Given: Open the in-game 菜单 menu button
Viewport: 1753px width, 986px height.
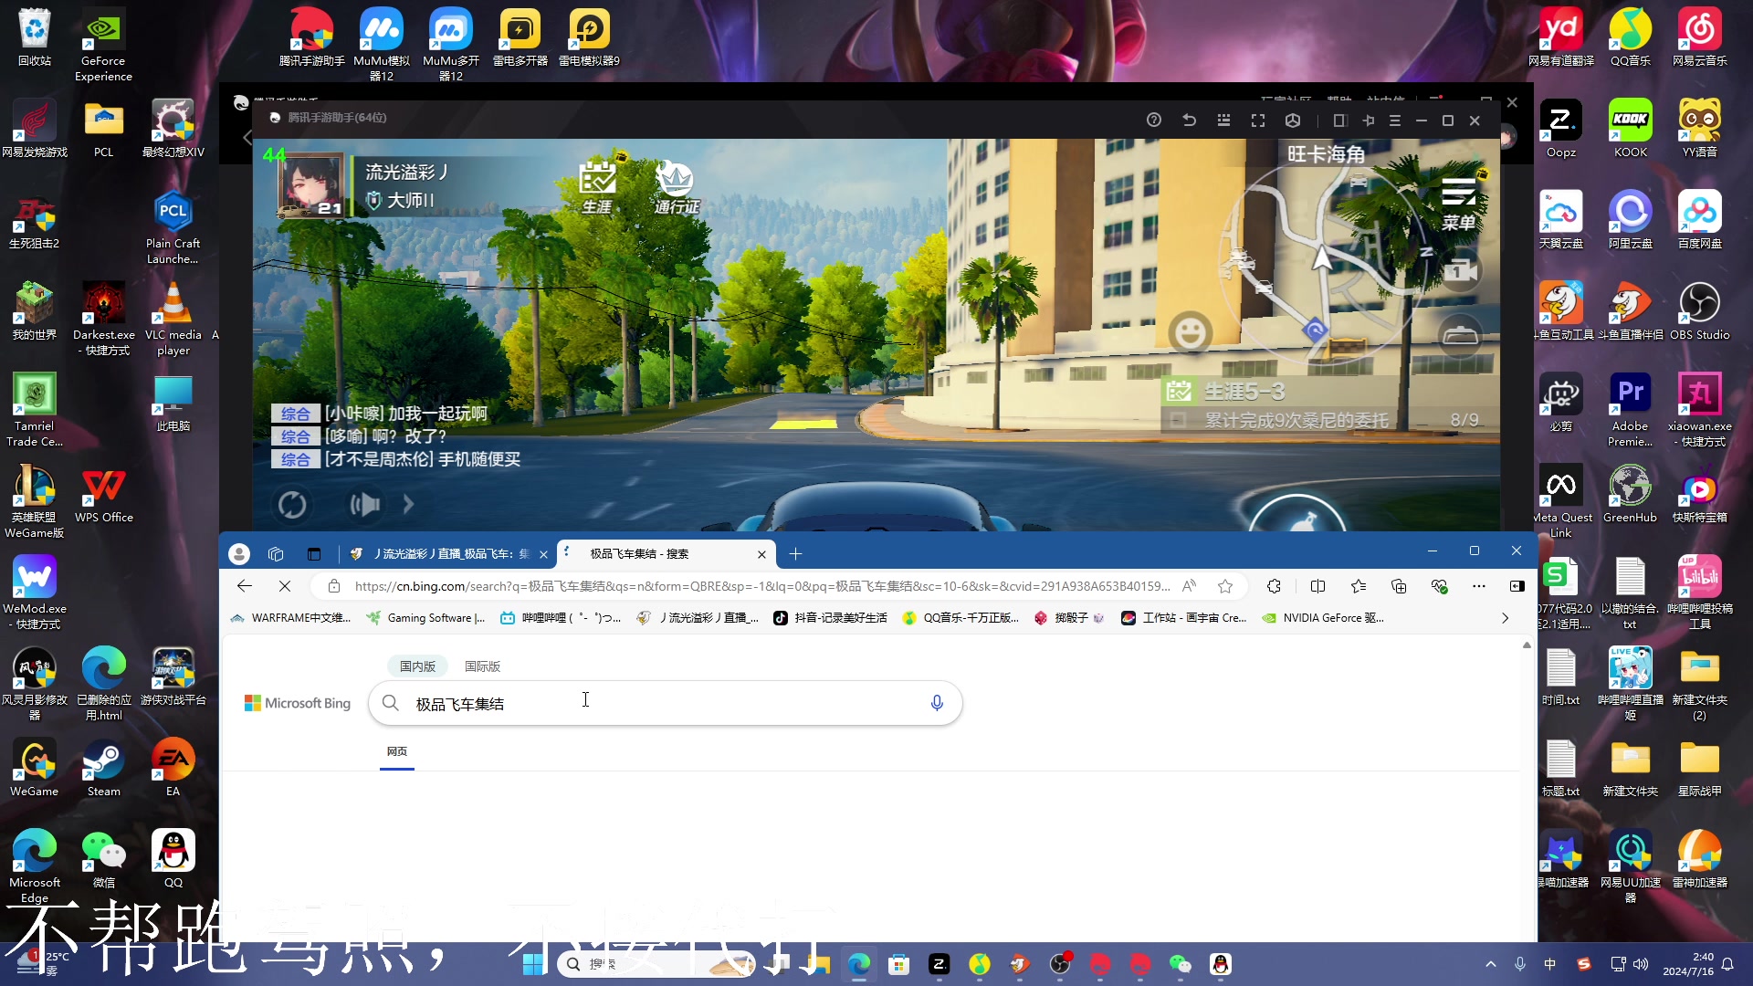Looking at the screenshot, I should [1459, 203].
